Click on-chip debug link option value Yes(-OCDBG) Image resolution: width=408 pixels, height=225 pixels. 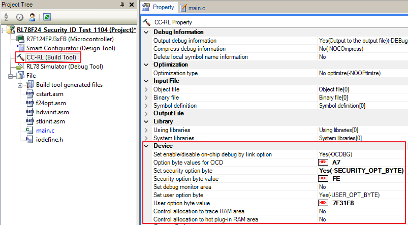click(x=335, y=154)
